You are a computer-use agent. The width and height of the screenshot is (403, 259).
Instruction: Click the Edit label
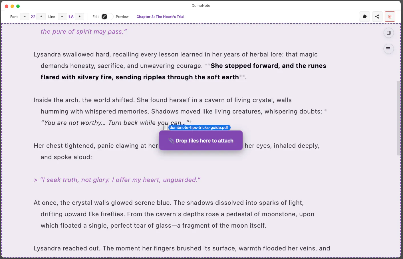point(96,17)
